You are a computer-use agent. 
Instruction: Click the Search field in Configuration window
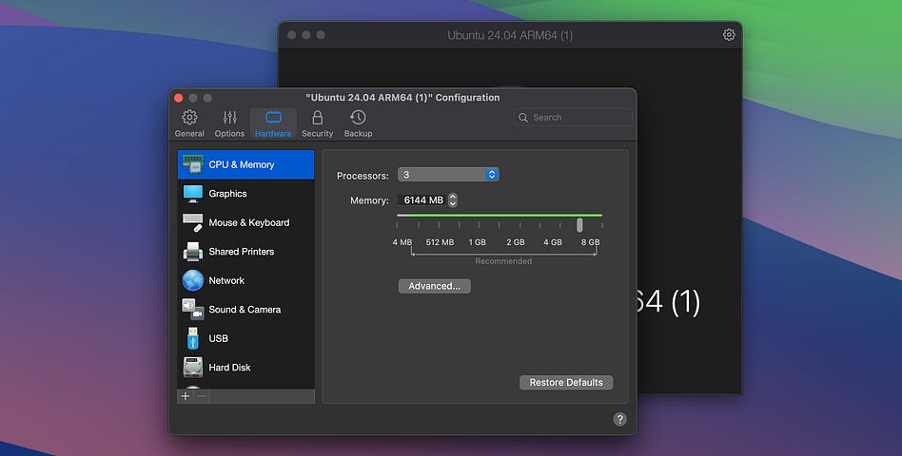[x=573, y=117]
